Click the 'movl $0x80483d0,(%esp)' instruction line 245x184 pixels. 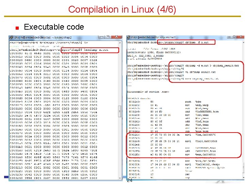point(174,165)
